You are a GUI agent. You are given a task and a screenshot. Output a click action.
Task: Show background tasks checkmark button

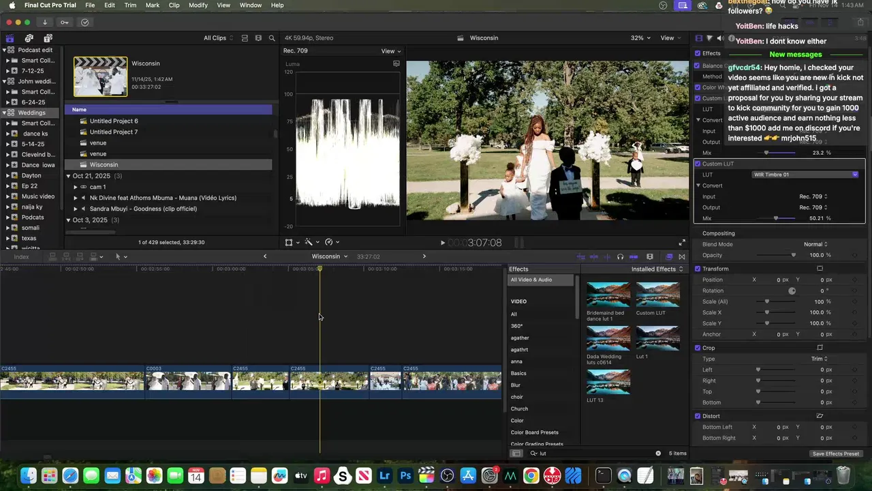click(x=85, y=22)
